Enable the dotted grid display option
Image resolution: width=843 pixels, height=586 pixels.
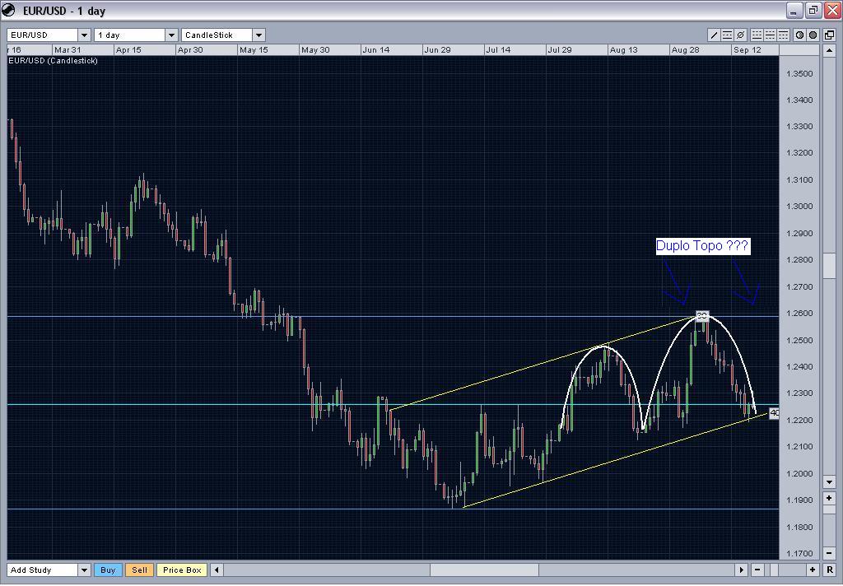(756, 35)
